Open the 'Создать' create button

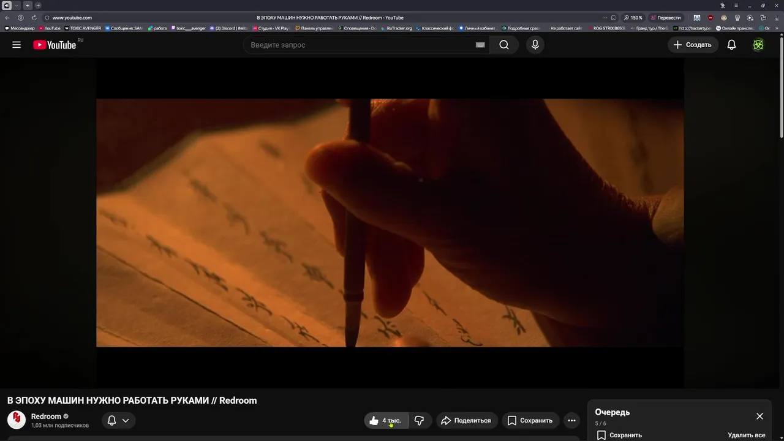point(693,45)
